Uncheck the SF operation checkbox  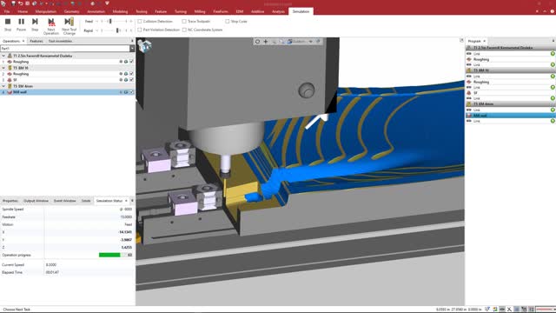[x=131, y=80]
